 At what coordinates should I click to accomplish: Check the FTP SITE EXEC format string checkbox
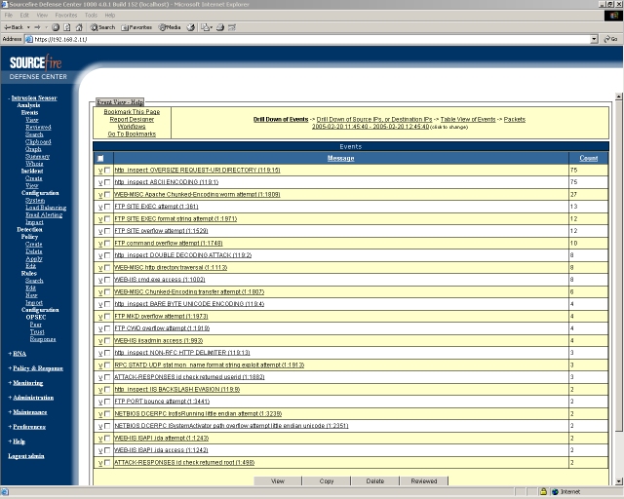click(x=107, y=218)
